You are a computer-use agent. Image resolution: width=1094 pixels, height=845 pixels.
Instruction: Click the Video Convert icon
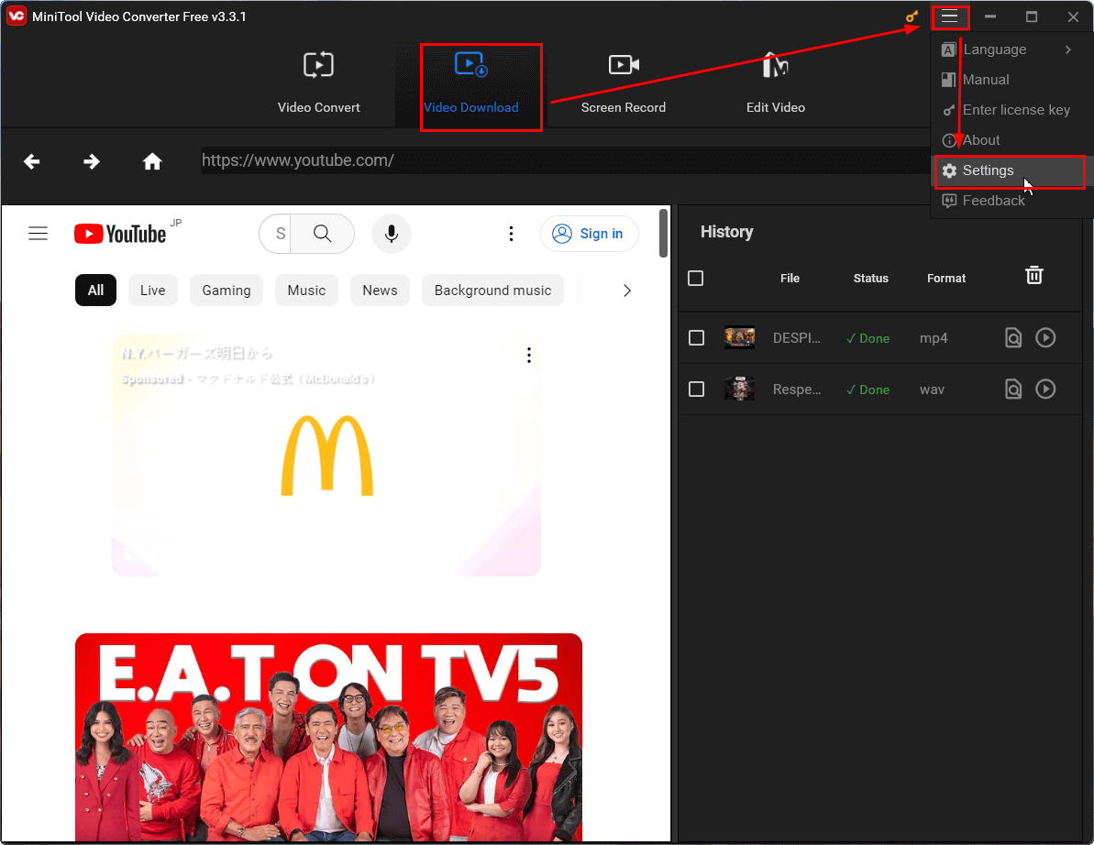click(318, 66)
